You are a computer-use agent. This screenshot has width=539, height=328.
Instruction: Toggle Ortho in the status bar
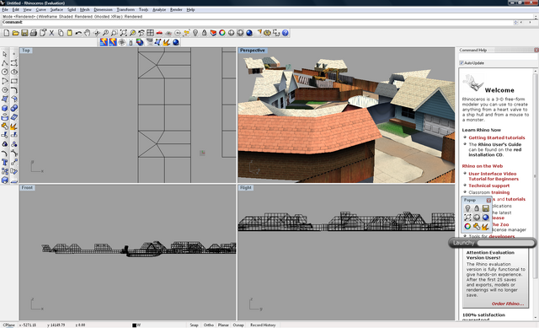[209, 325]
